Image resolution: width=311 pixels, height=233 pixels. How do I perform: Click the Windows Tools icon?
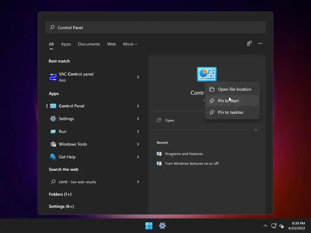[53, 144]
